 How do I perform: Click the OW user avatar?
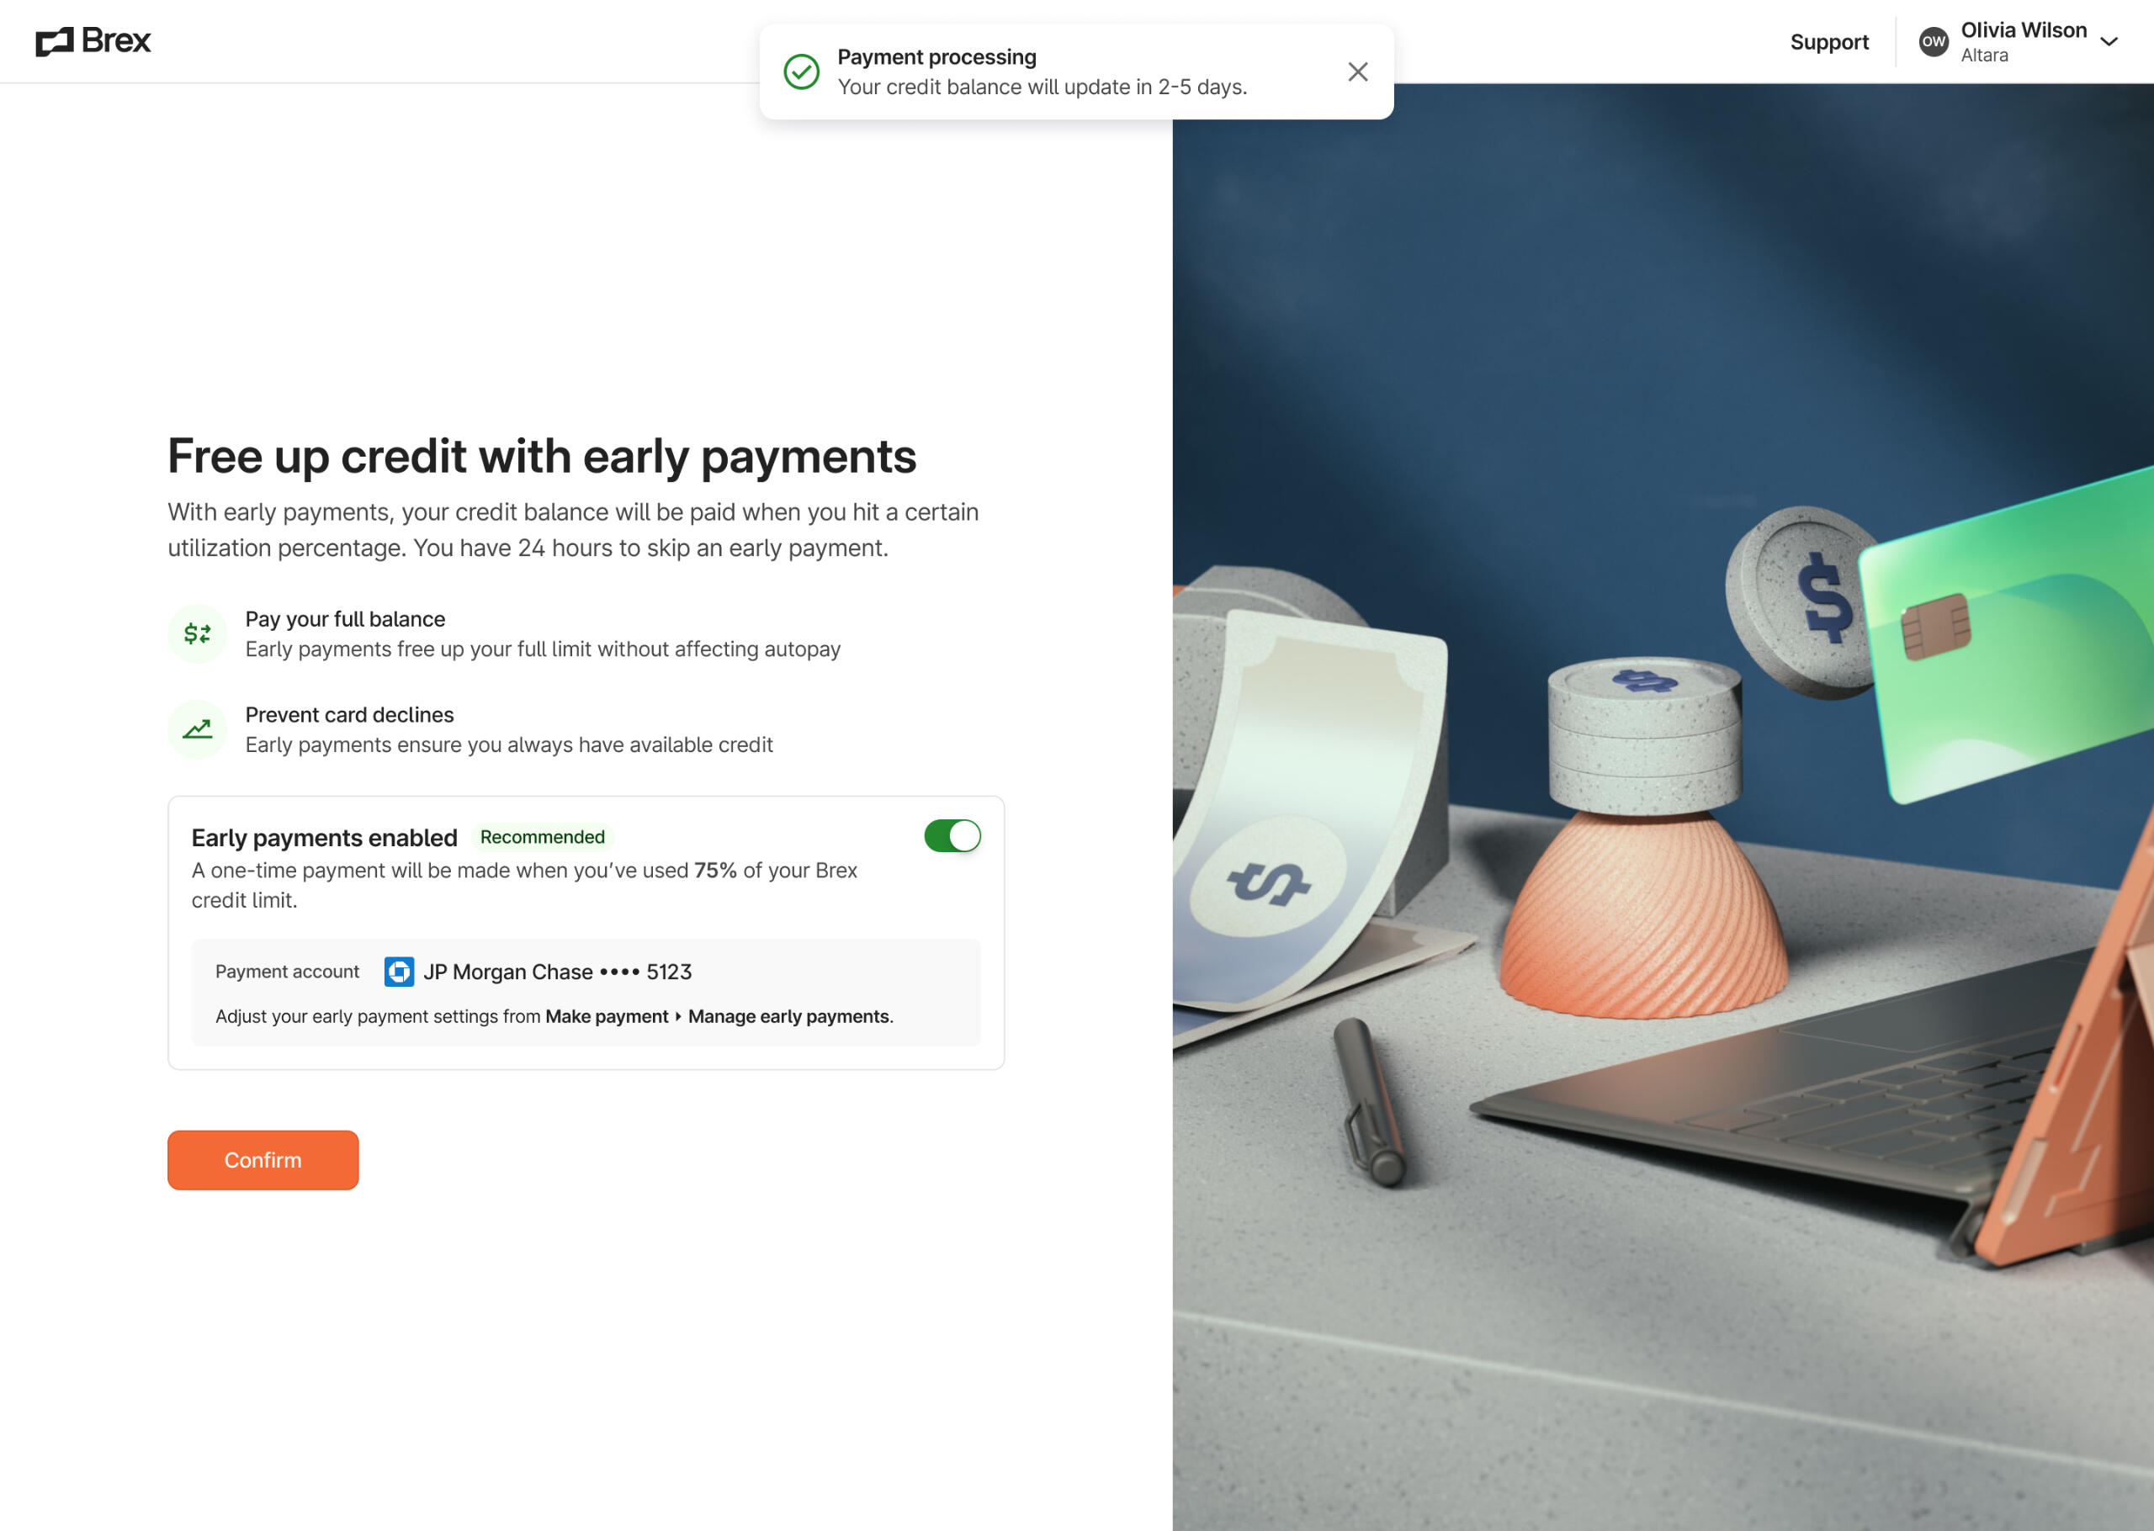point(1934,41)
